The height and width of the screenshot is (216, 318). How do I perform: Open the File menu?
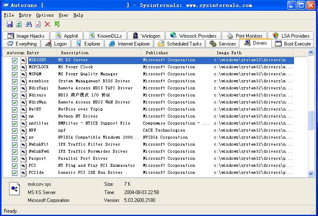(9, 15)
